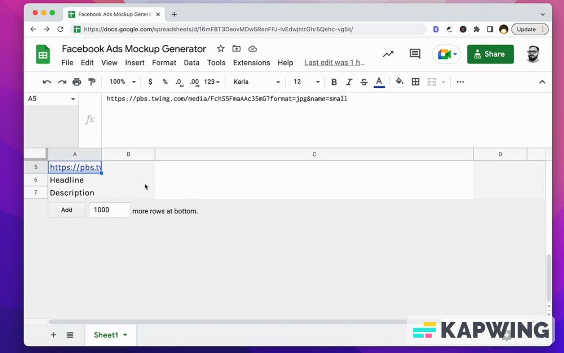Click the Redo icon in toolbar
Screen dimensions: 564x353
[x=62, y=82]
